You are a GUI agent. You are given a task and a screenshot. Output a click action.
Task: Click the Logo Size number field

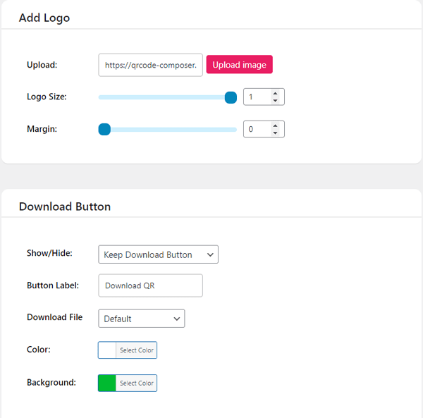pyautogui.click(x=255, y=97)
